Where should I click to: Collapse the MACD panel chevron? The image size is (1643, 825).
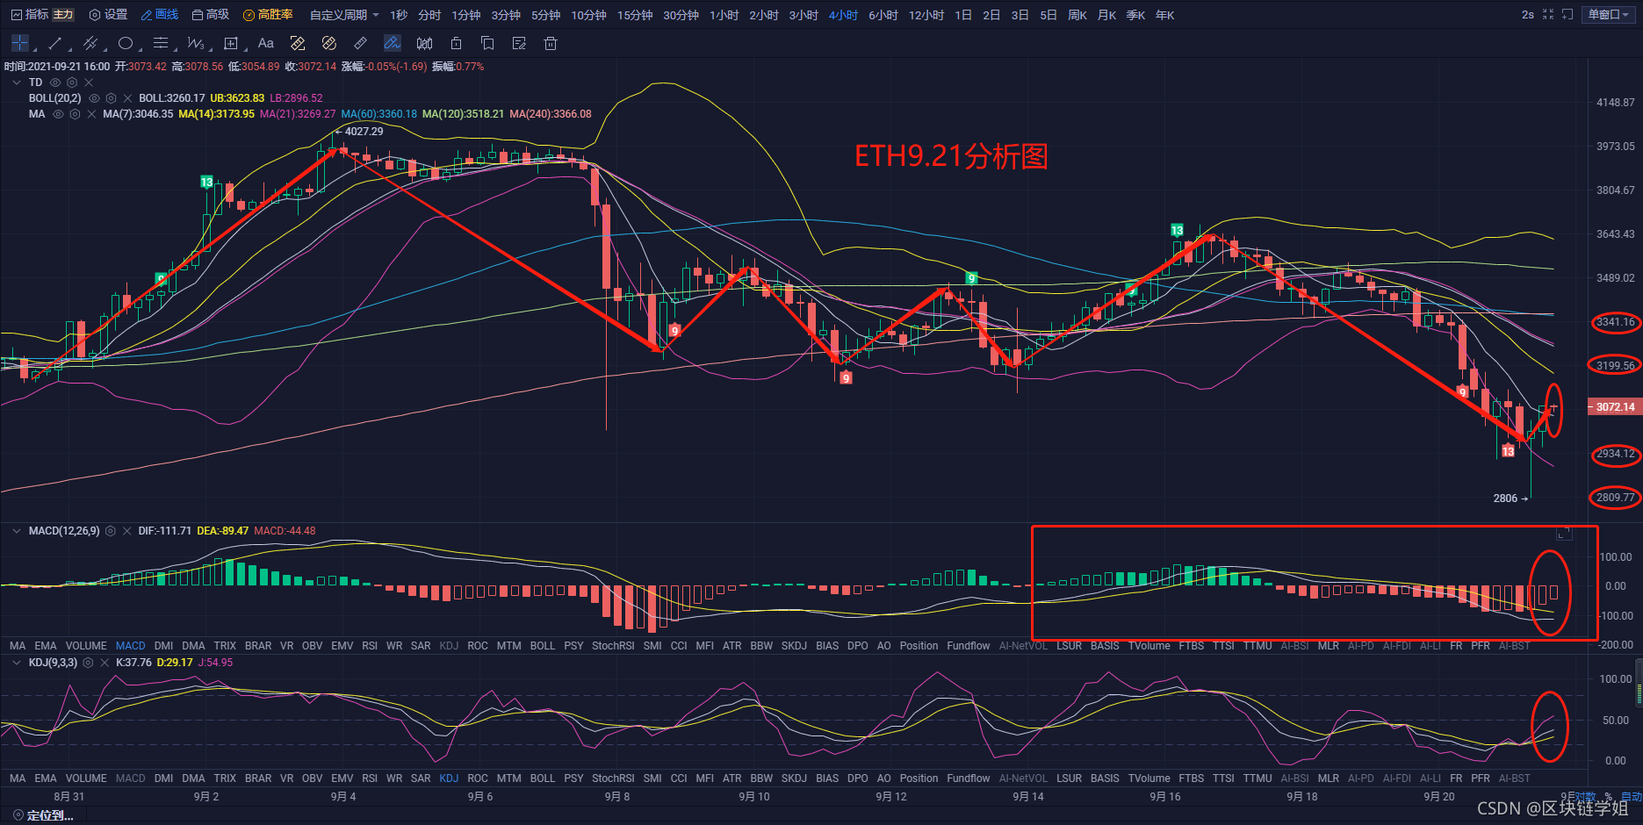pos(17,531)
